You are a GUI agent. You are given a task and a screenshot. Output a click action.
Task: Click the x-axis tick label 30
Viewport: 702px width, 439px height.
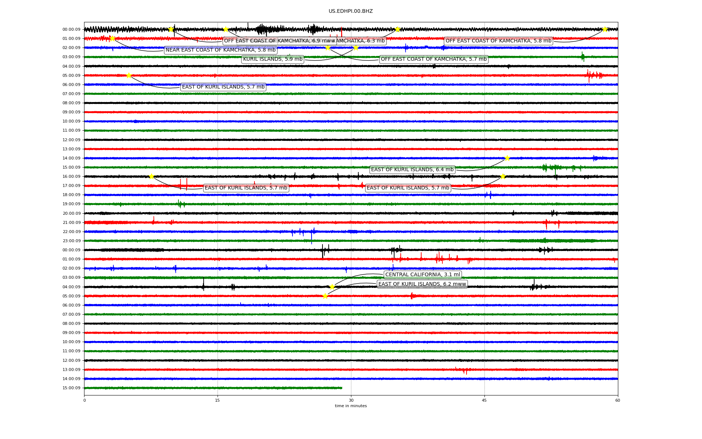point(351,401)
